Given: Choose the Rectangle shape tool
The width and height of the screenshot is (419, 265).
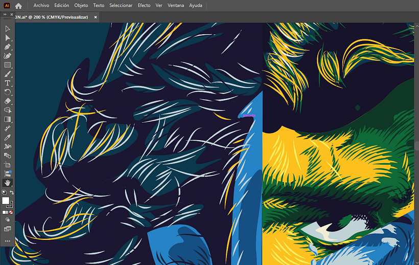Looking at the screenshot, I should tap(8, 65).
